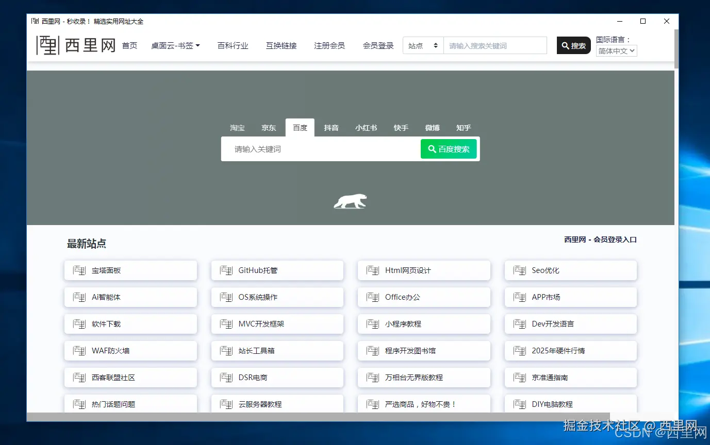Image resolution: width=710 pixels, height=445 pixels.
Task: Open the 热门话题问题 site card
Action: pyautogui.click(x=130, y=403)
